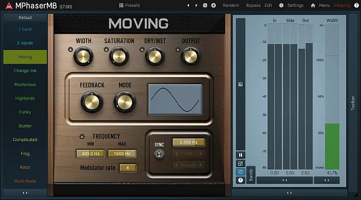
Task: Click the Home icon
Action: pyautogui.click(x=313, y=5)
